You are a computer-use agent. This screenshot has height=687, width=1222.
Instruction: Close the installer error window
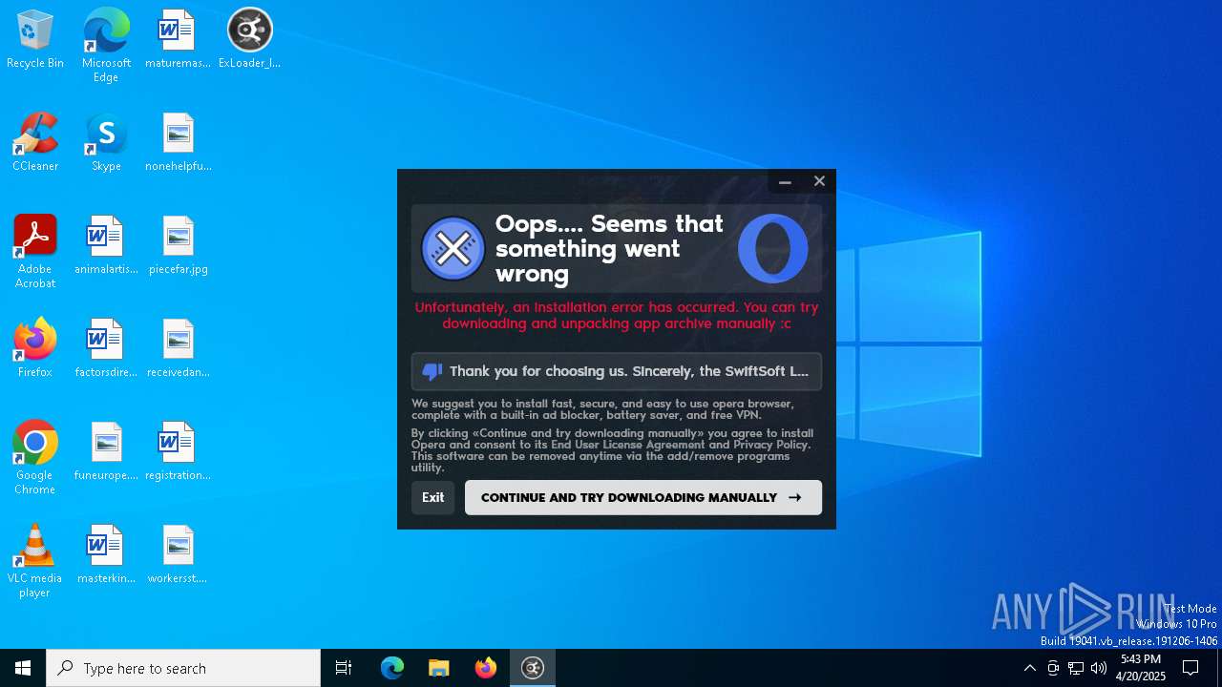pyautogui.click(x=819, y=181)
